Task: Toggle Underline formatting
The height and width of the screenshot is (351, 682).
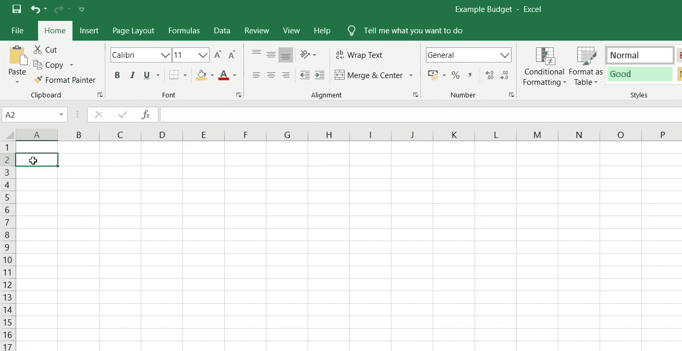Action: pos(147,76)
